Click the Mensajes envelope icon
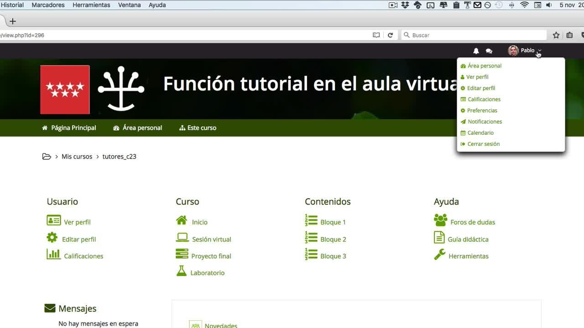 [50, 308]
